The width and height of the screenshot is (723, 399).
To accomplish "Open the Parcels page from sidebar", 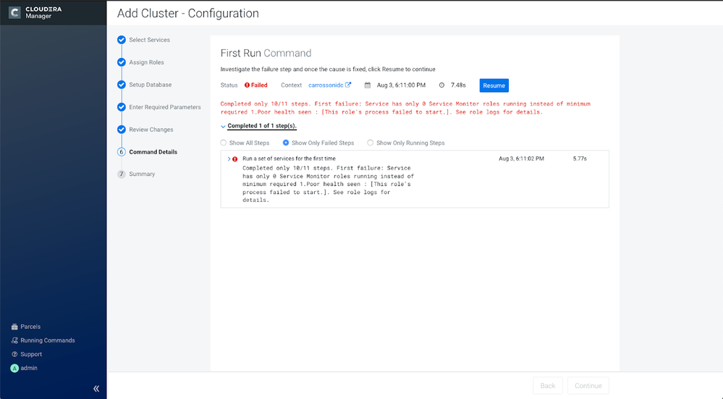I will [26, 327].
